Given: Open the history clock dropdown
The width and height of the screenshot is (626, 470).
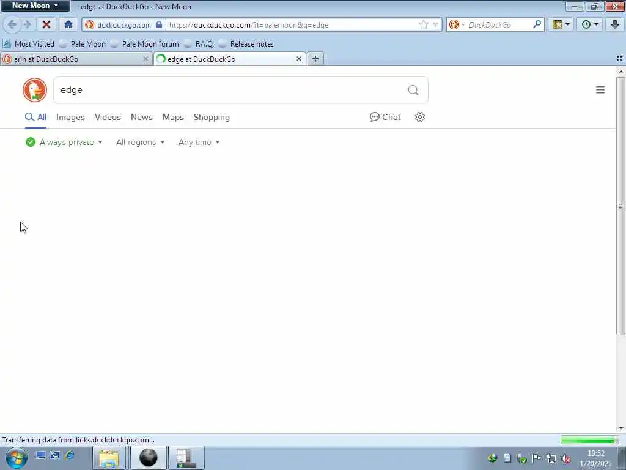Looking at the screenshot, I should click(590, 24).
